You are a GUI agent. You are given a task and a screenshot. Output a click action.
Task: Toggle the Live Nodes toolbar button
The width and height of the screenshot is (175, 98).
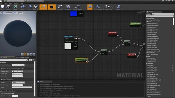pyautogui.click(x=60, y=7)
